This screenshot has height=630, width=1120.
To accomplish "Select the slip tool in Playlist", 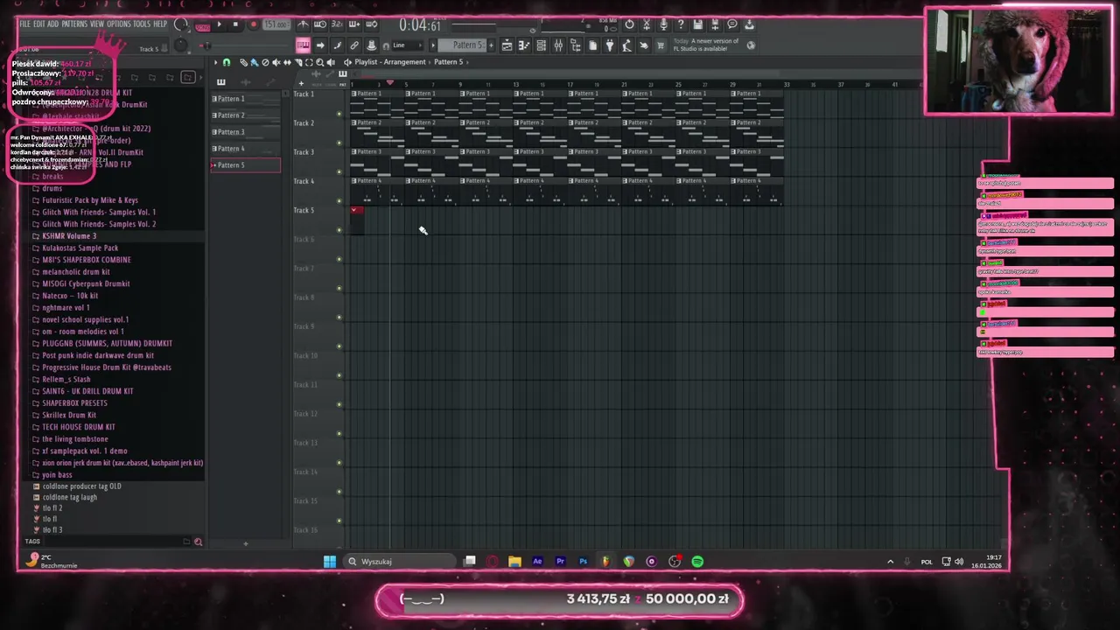I will click(x=287, y=62).
